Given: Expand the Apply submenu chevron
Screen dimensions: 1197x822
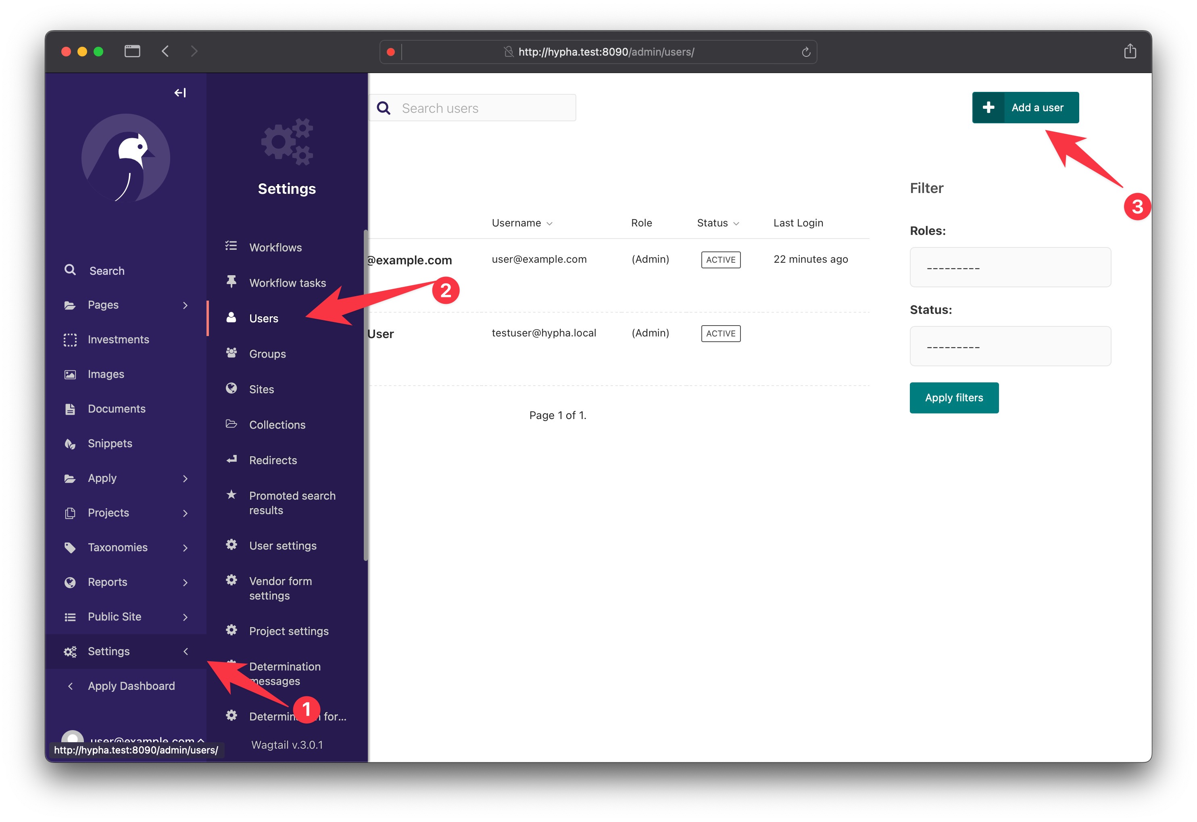Looking at the screenshot, I should pos(185,478).
